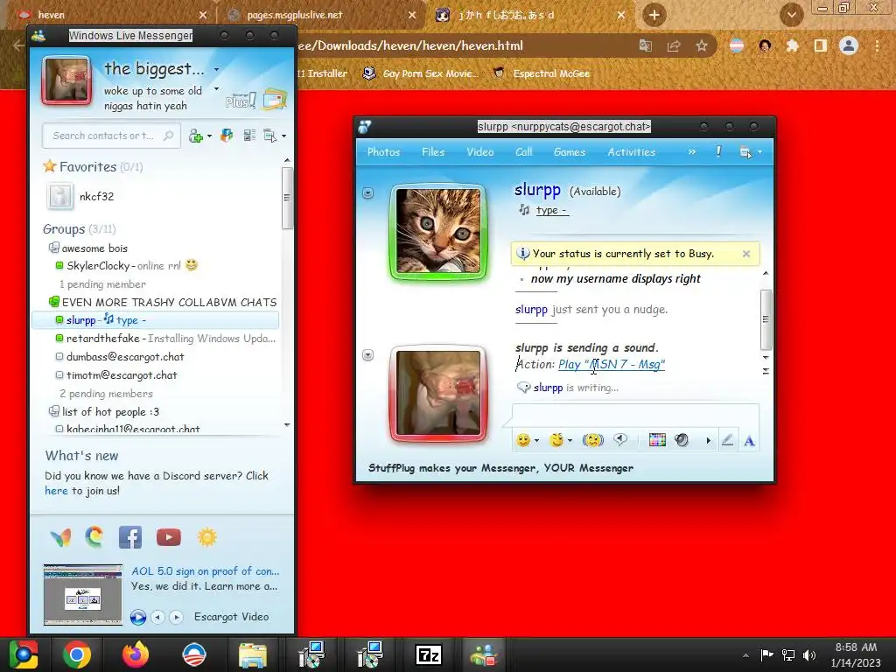Play the Escargot Video button

pyautogui.click(x=137, y=617)
